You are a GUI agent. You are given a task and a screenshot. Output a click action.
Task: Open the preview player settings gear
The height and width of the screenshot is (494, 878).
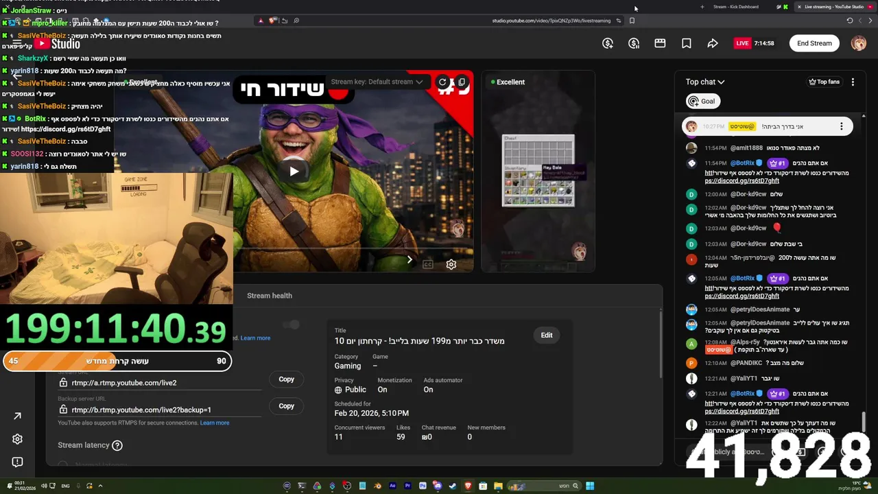pyautogui.click(x=451, y=264)
